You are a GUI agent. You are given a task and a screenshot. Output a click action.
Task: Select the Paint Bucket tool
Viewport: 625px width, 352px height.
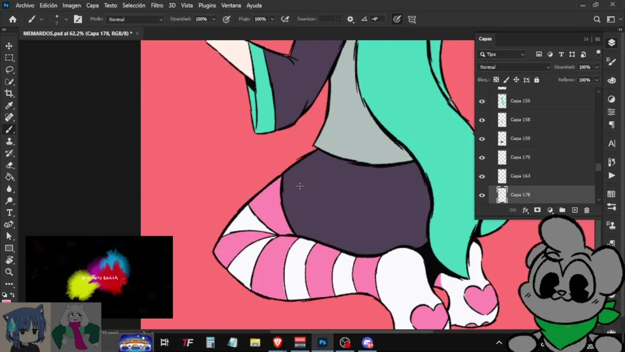coord(9,177)
